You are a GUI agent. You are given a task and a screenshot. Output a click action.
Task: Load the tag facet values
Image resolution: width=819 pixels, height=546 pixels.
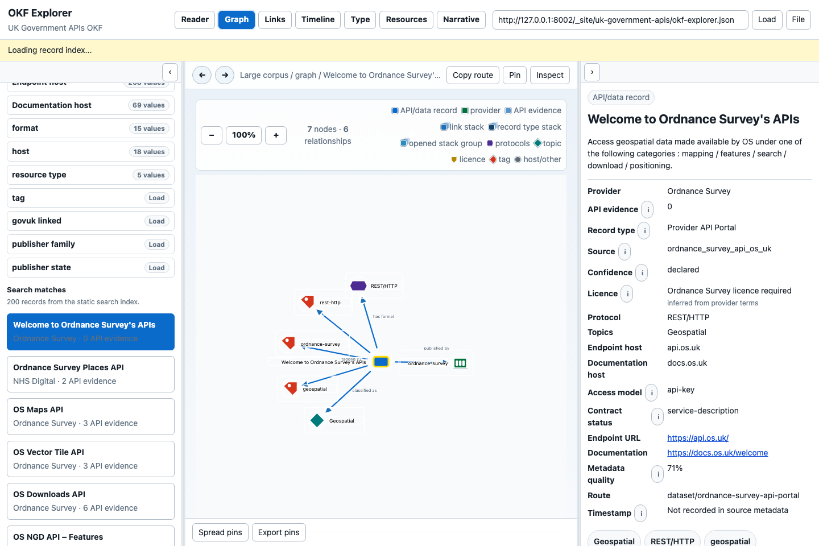point(156,198)
